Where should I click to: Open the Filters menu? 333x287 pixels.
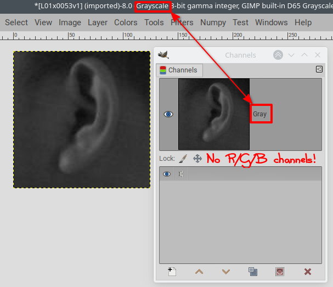point(182,22)
